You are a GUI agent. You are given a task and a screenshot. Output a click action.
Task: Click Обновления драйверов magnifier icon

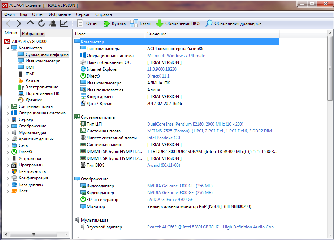click(209, 23)
